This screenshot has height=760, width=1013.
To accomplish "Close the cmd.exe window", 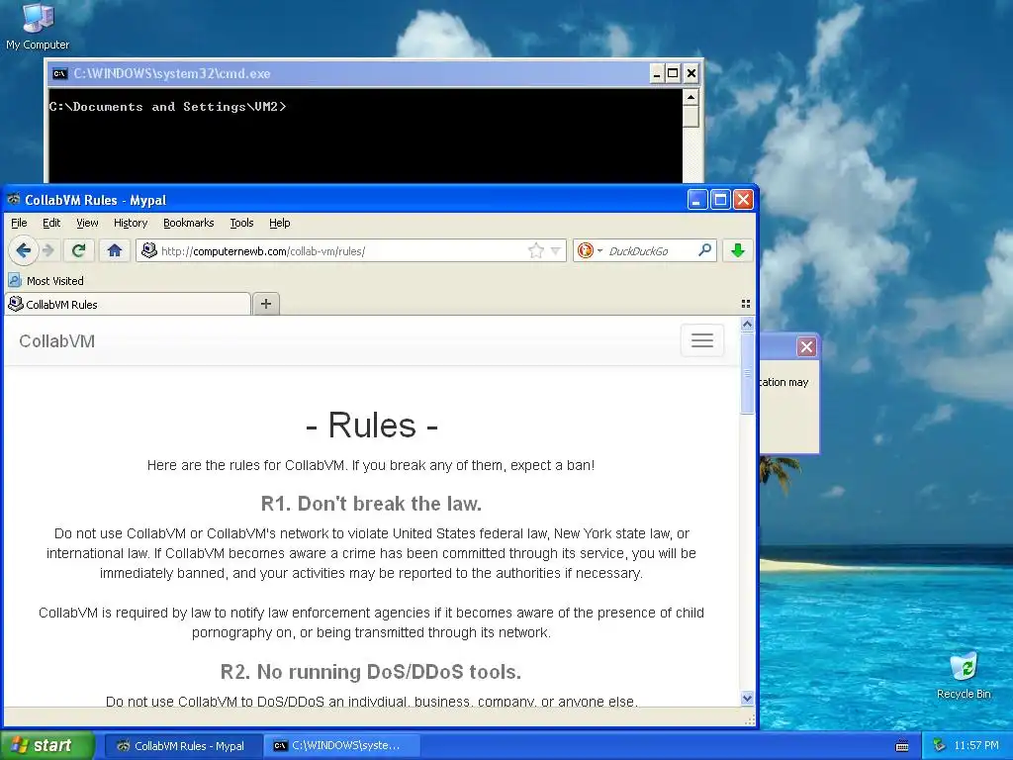I will [691, 73].
